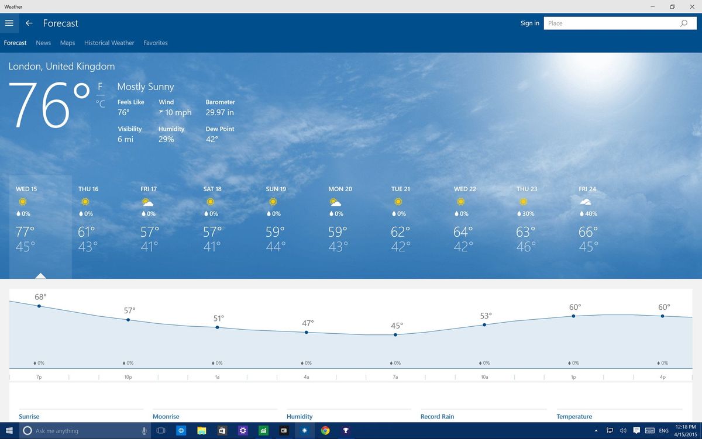This screenshot has height=439, width=702.
Task: Click the showers icon under FRI 24
Action: (585, 201)
